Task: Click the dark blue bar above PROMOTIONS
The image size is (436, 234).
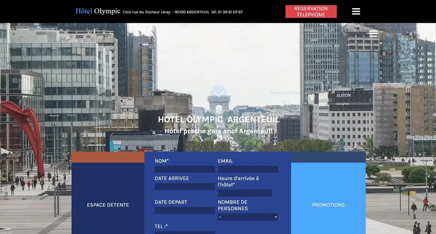Action: (x=328, y=157)
